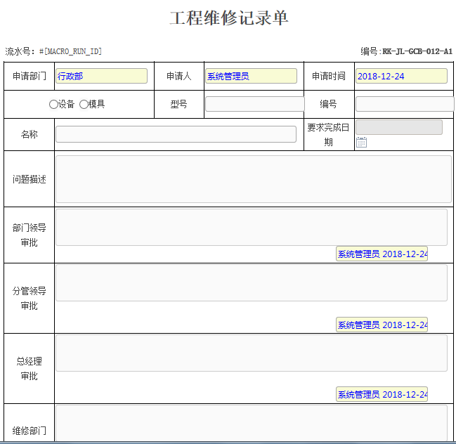Screen dimensions: 456x444
Task: Click into the 问题描述 text area
Action: pos(254,179)
